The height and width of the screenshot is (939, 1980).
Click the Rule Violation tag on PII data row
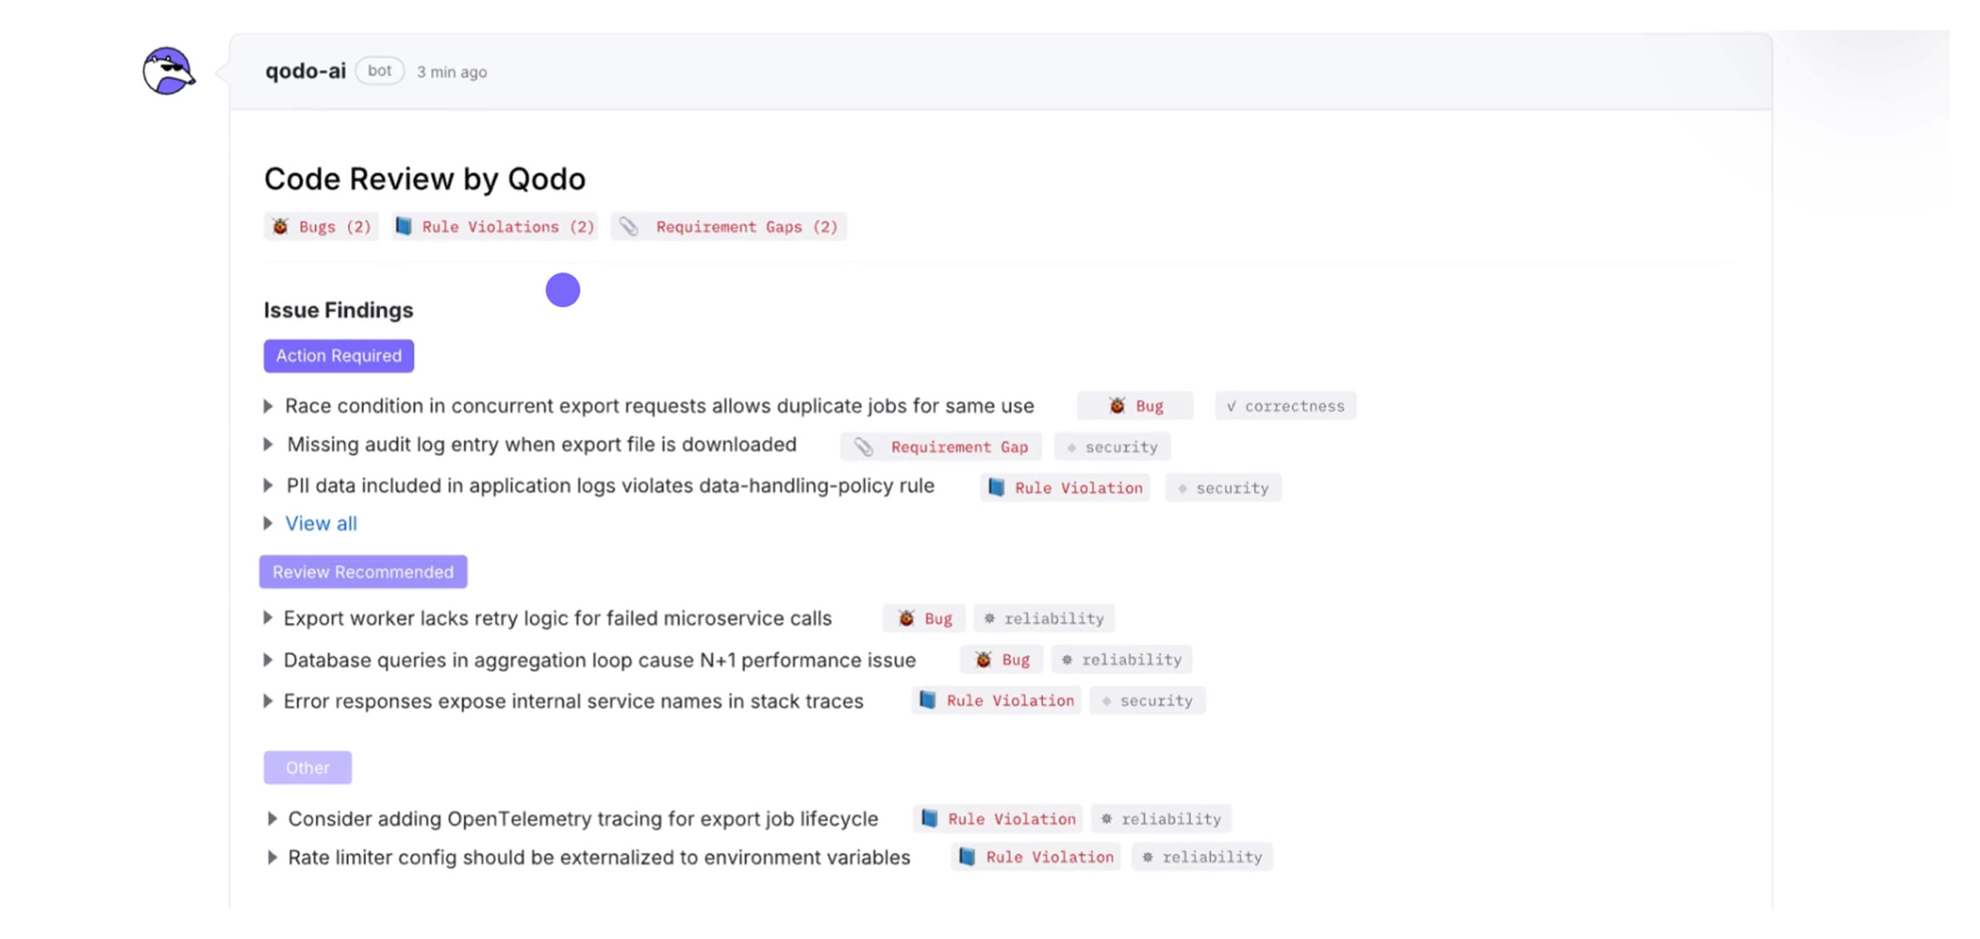point(1065,488)
